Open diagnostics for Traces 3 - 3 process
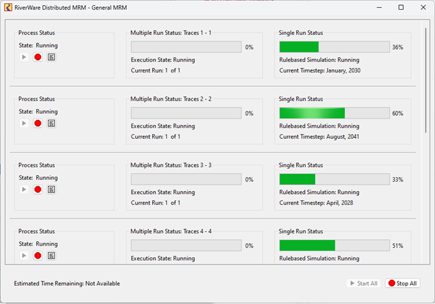 coord(51,190)
